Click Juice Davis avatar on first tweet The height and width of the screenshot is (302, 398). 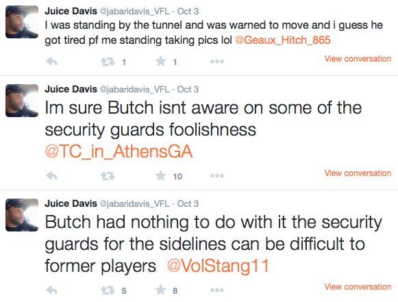point(22,22)
